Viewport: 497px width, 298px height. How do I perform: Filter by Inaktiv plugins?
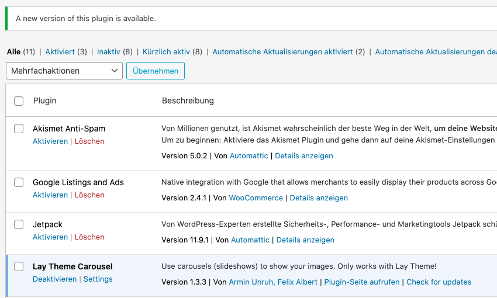coord(109,51)
